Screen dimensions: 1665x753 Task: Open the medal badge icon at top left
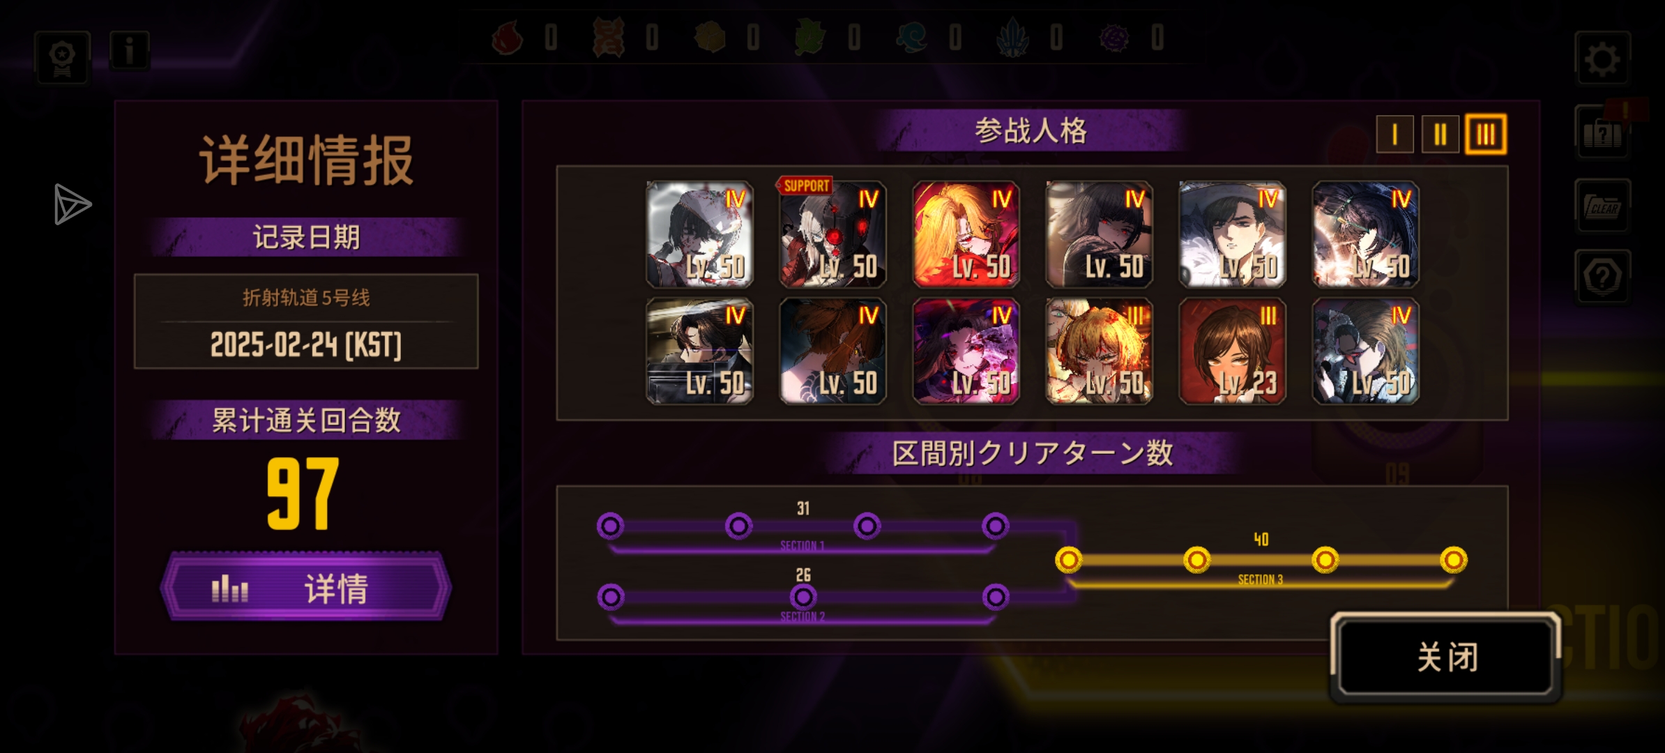(x=63, y=57)
